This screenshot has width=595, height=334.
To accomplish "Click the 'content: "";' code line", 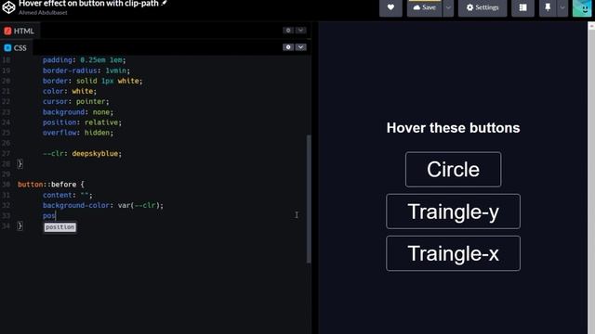I will (68, 195).
